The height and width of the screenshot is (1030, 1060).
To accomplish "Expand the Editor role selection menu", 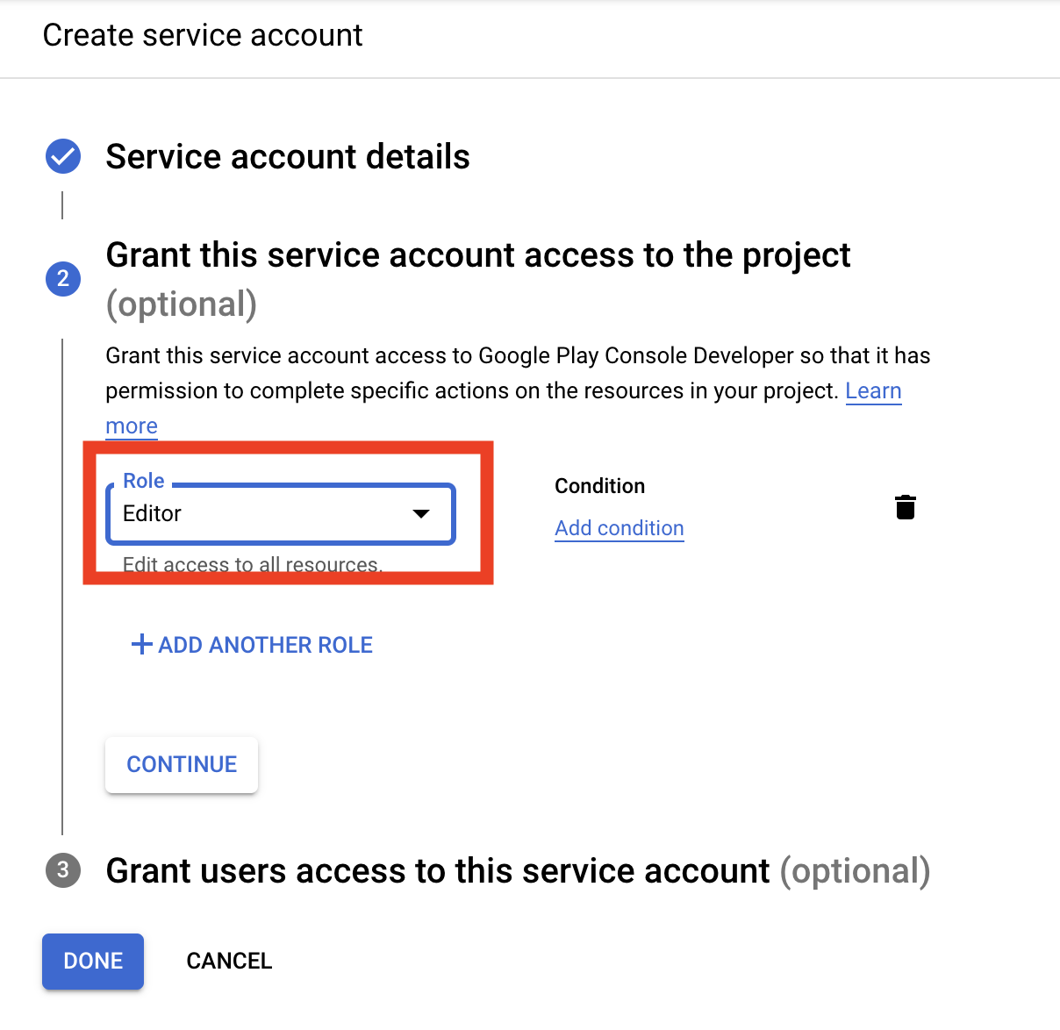I will point(279,514).
